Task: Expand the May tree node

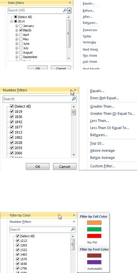Action: (17, 39)
